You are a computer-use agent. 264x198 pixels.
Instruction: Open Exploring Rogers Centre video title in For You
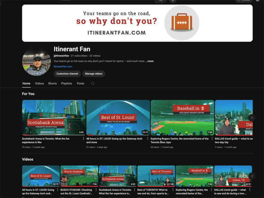coord(179,140)
